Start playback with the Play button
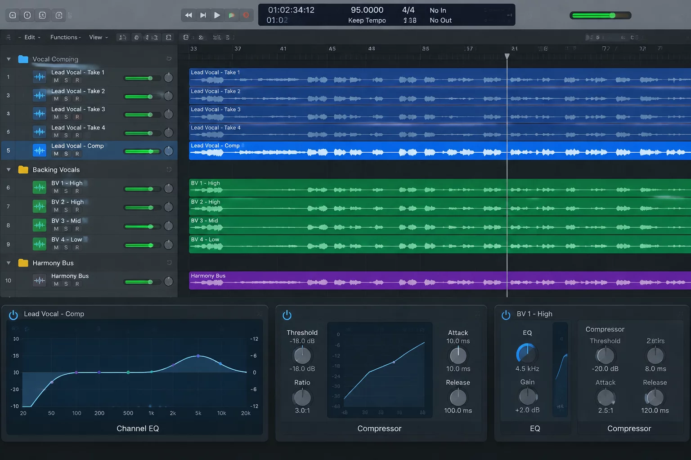 [217, 15]
